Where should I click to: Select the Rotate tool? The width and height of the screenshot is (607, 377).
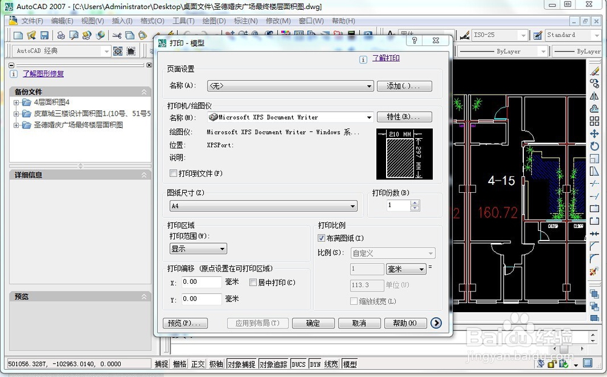pyautogui.click(x=594, y=146)
